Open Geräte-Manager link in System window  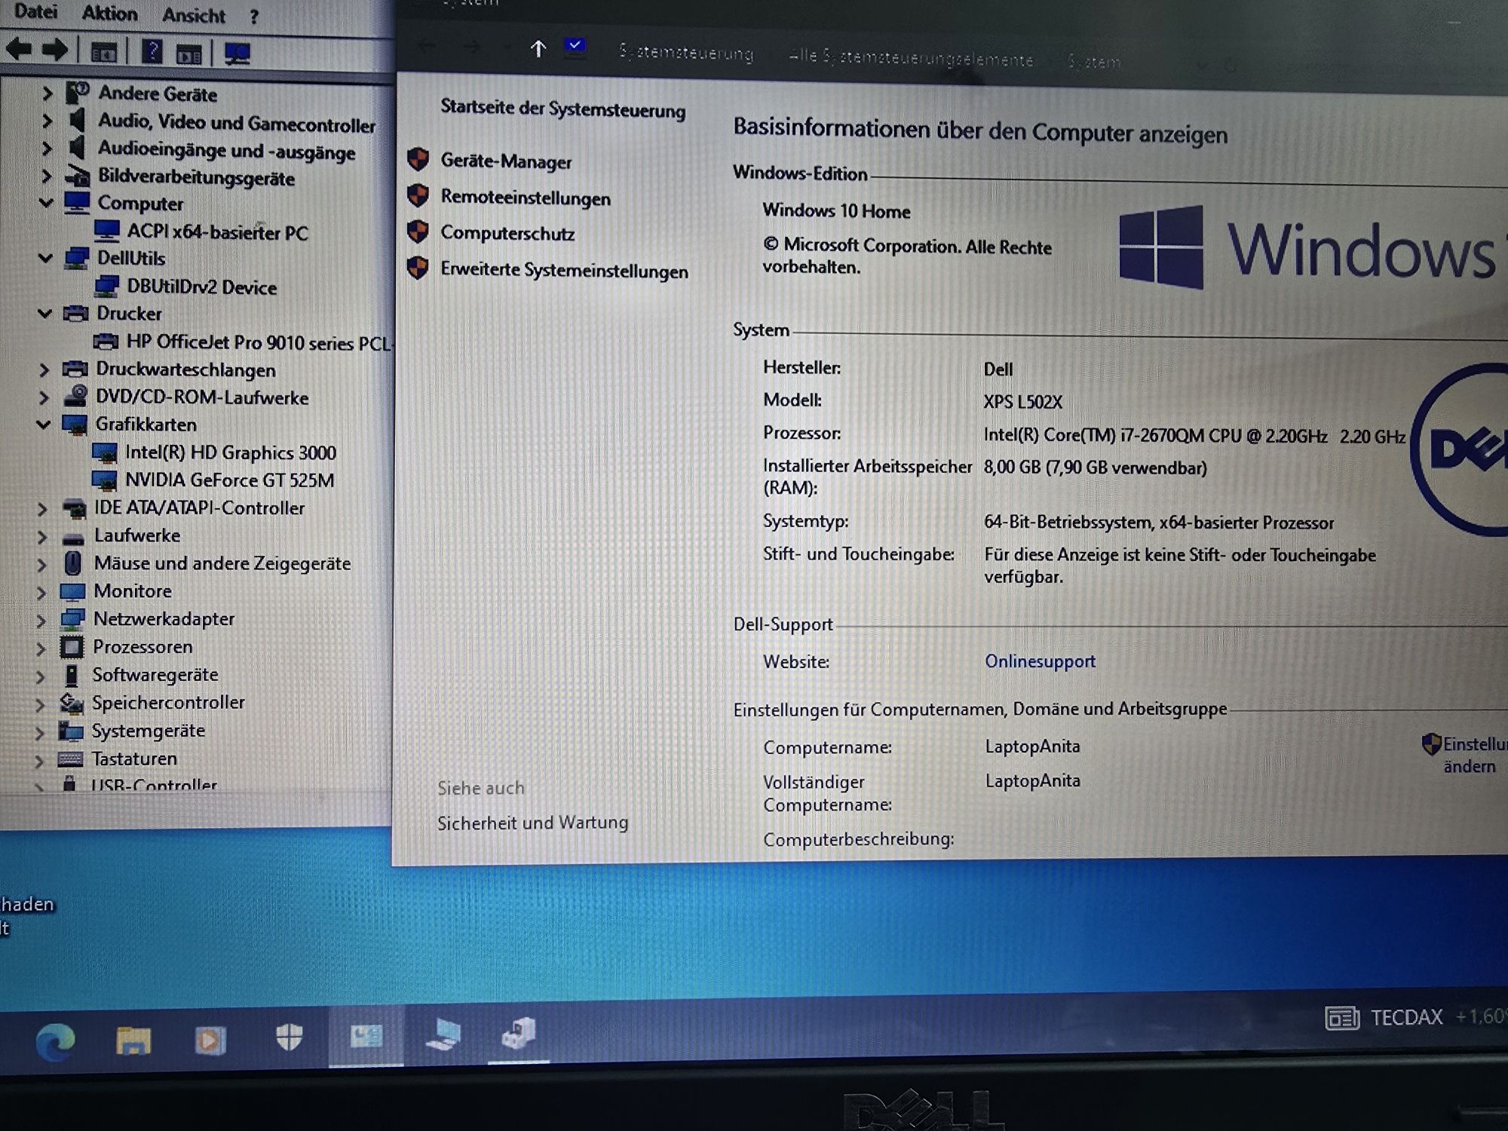pos(506,161)
